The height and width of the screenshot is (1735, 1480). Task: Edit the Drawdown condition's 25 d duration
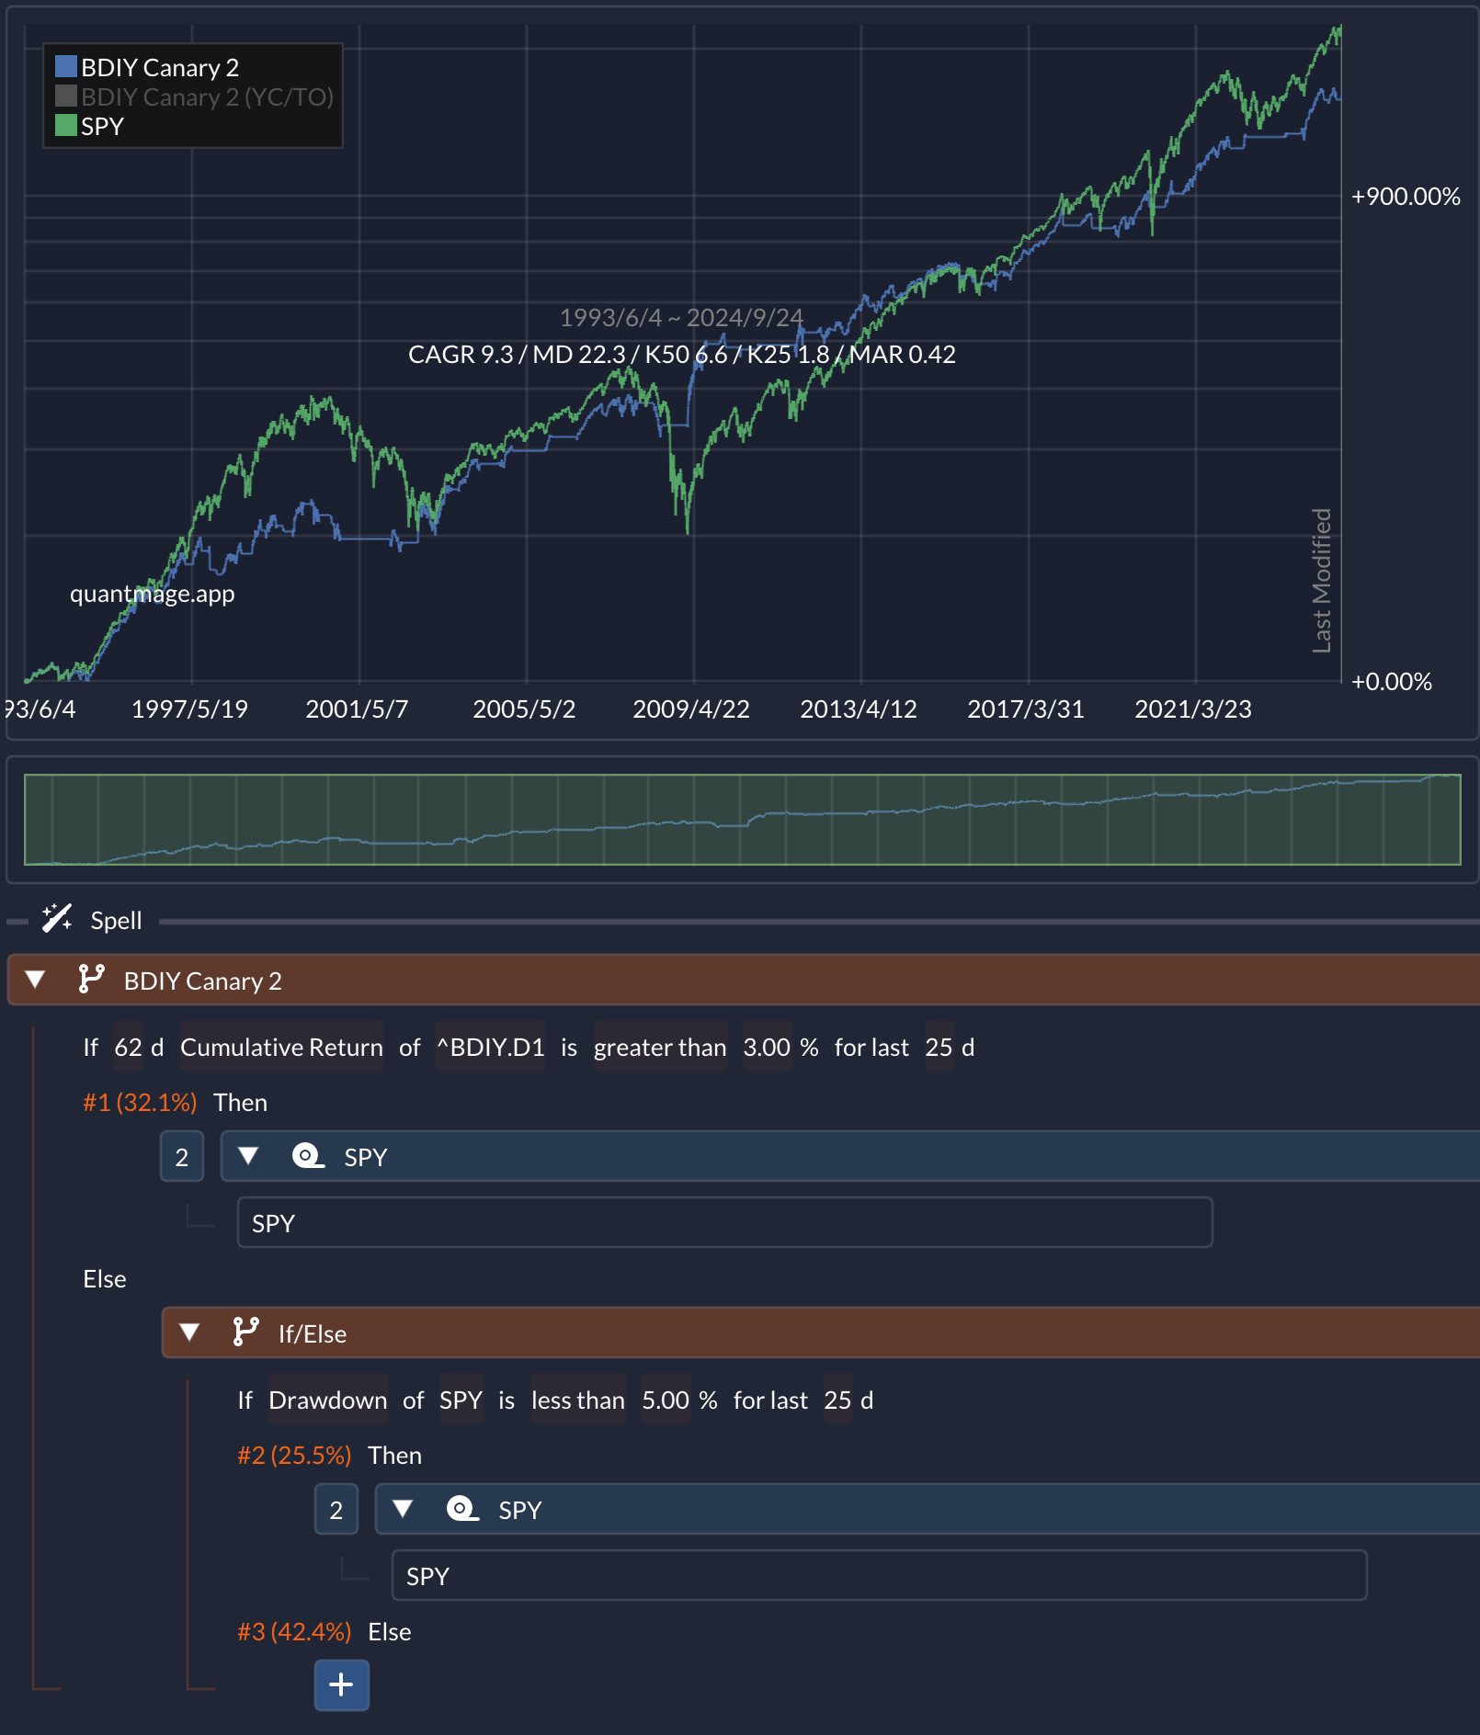point(838,1400)
